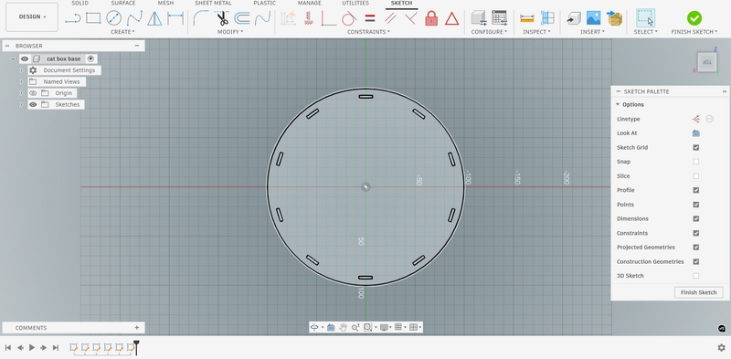Select the Line tool in Create

(73, 18)
